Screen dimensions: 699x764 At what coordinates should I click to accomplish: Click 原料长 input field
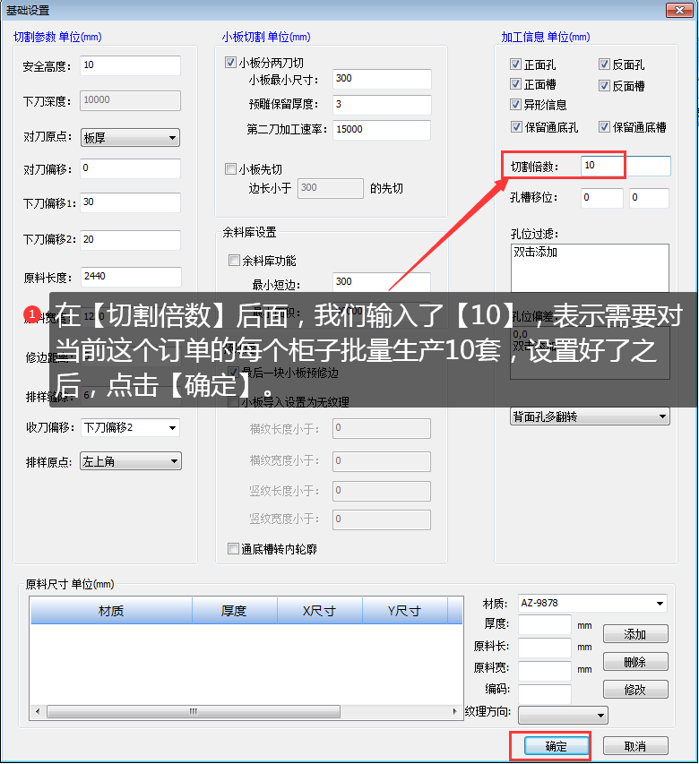pos(545,648)
